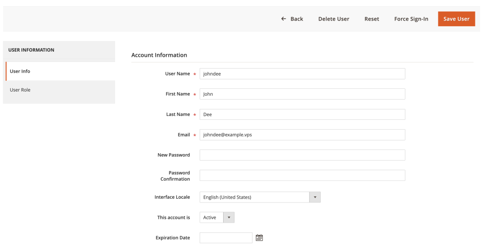Screen dimensions: 481x247
Task: Focus the User Name input field
Action: point(302,74)
